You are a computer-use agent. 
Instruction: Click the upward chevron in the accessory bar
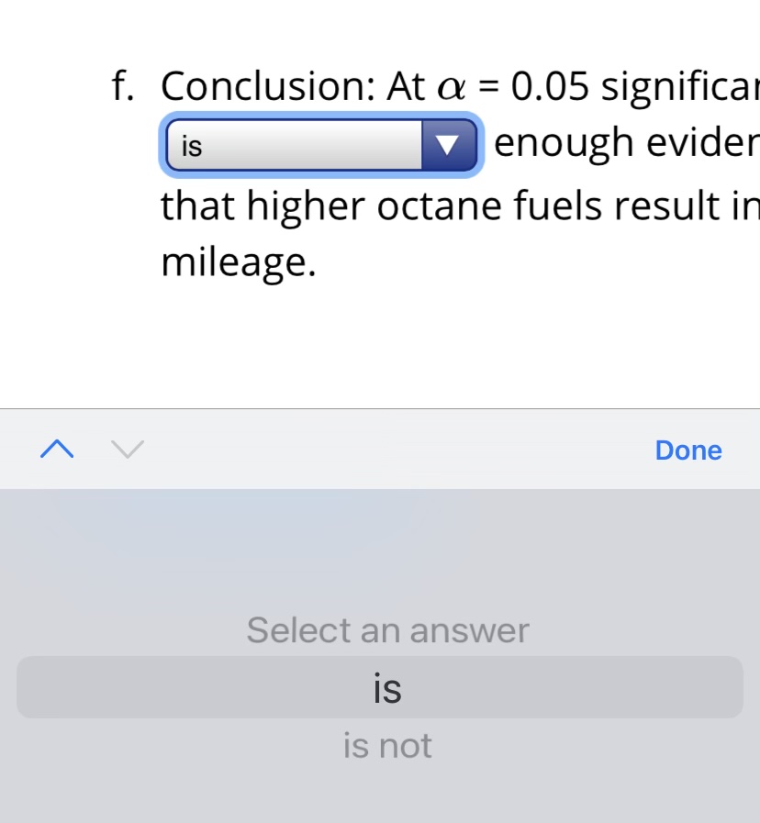[56, 449]
